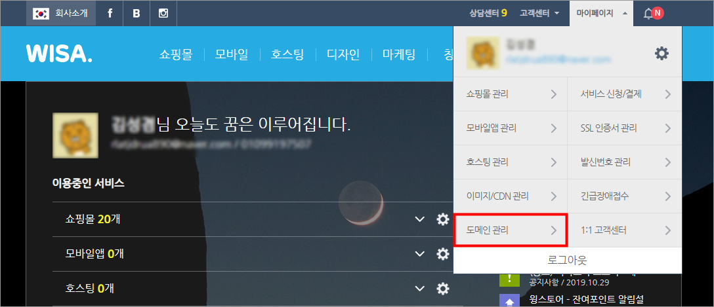
Task: Open the Instagram icon link
Action: 163,13
